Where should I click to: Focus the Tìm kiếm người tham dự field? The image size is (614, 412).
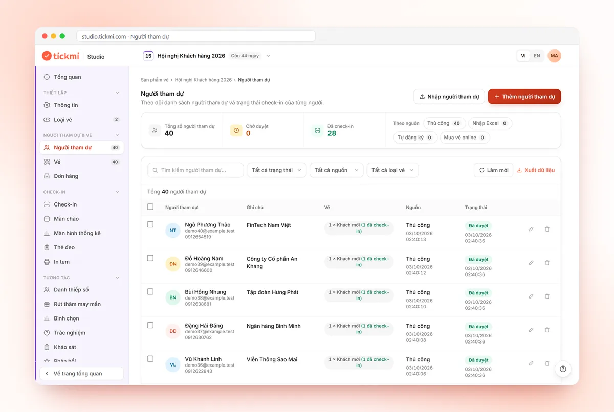195,170
